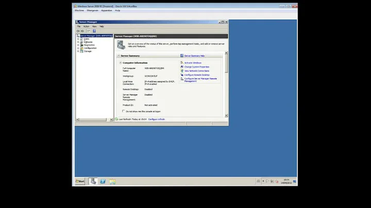Click the tree pane scroll-left arrow
The image size is (371, 208).
77,119
